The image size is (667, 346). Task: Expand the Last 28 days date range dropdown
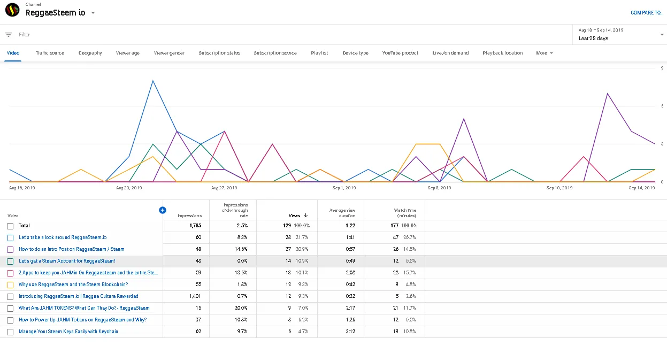[x=662, y=35]
